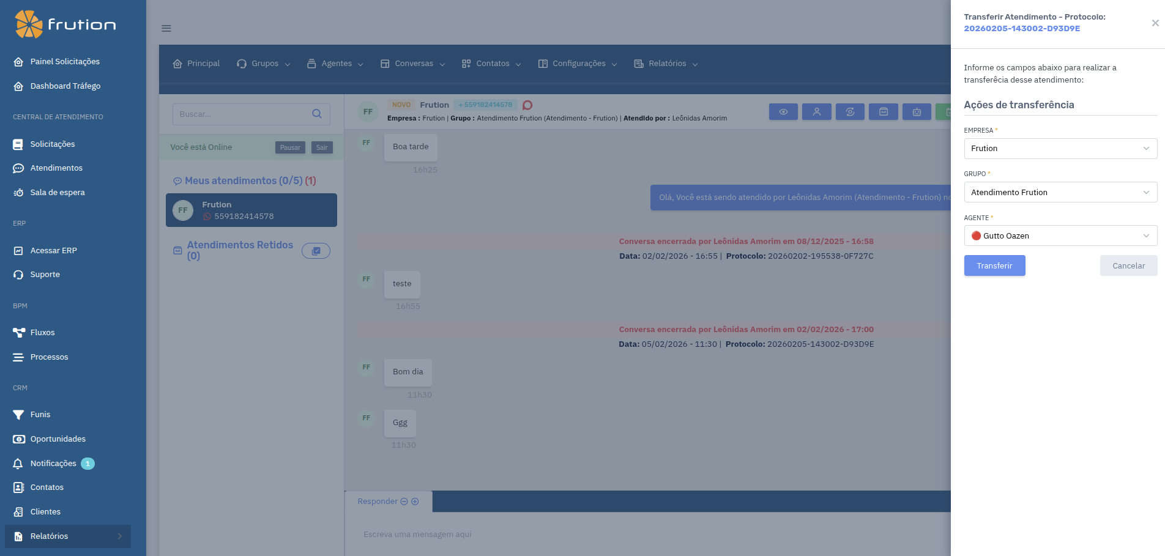1165x556 pixels.
Task: Click the chatbot robot icon in toolbar
Action: (x=917, y=111)
